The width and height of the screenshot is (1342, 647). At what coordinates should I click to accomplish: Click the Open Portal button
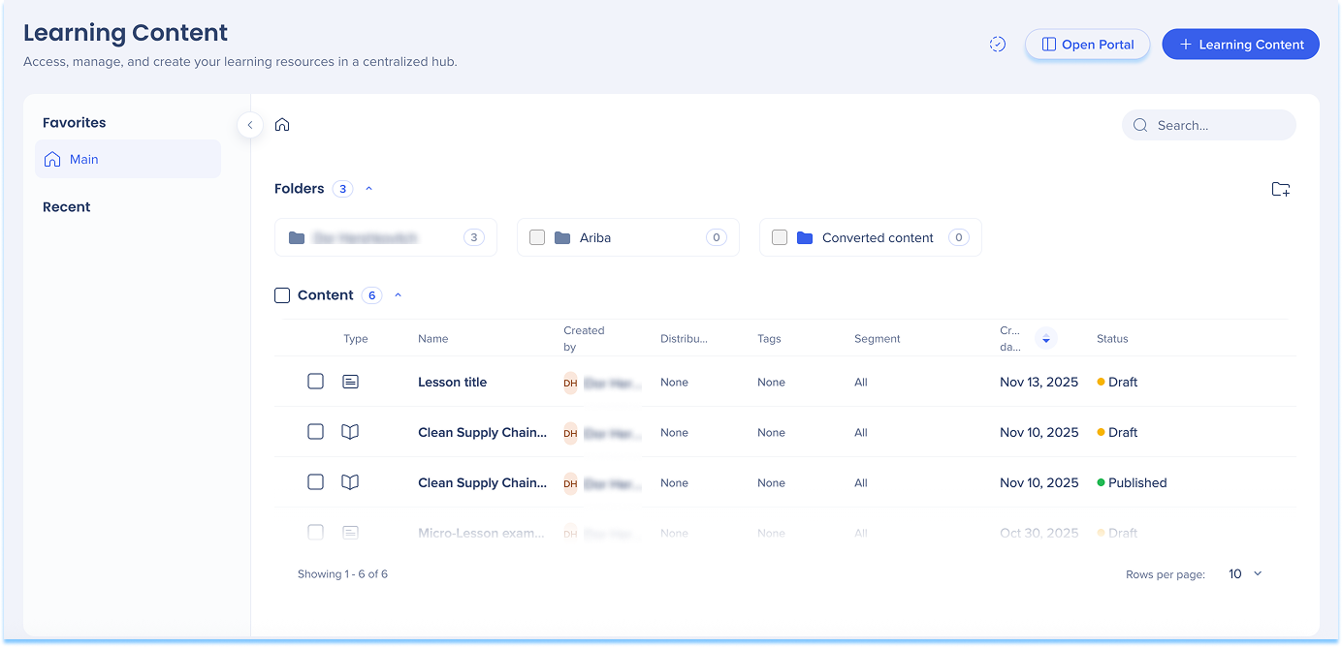[x=1087, y=45]
